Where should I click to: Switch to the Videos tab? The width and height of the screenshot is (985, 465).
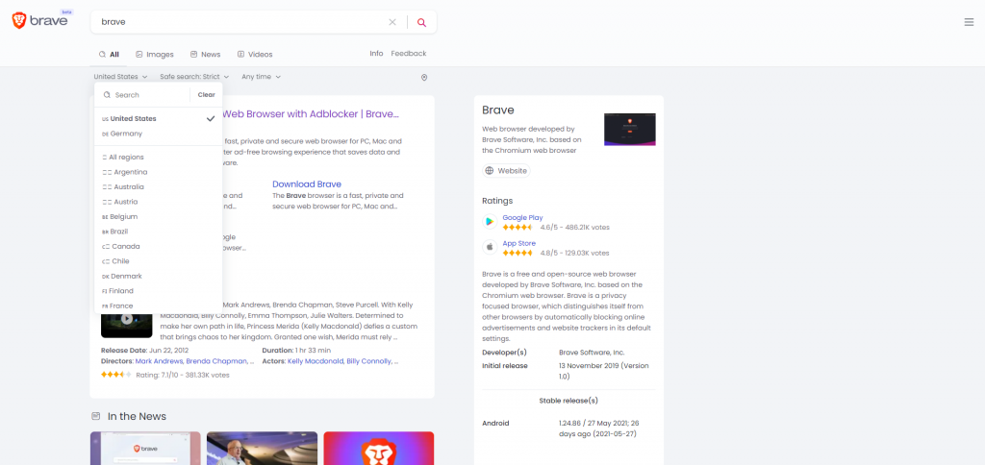point(255,55)
